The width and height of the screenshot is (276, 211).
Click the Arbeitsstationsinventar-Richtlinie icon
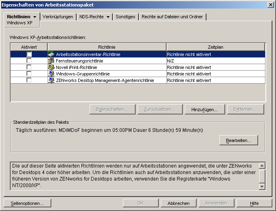pyautogui.click(x=51, y=54)
